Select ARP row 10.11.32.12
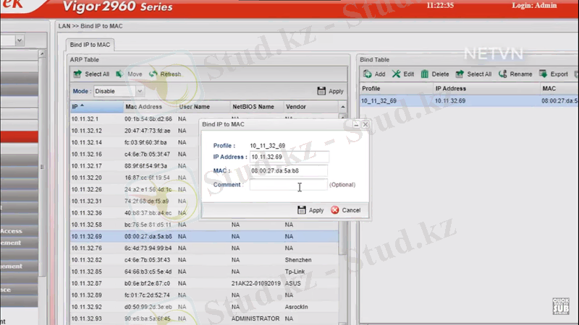This screenshot has width=579, height=325. (x=204, y=131)
